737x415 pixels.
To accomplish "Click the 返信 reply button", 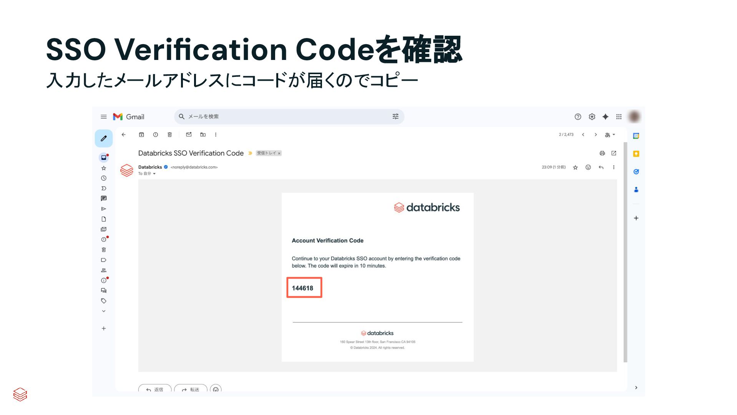I will [x=155, y=389].
